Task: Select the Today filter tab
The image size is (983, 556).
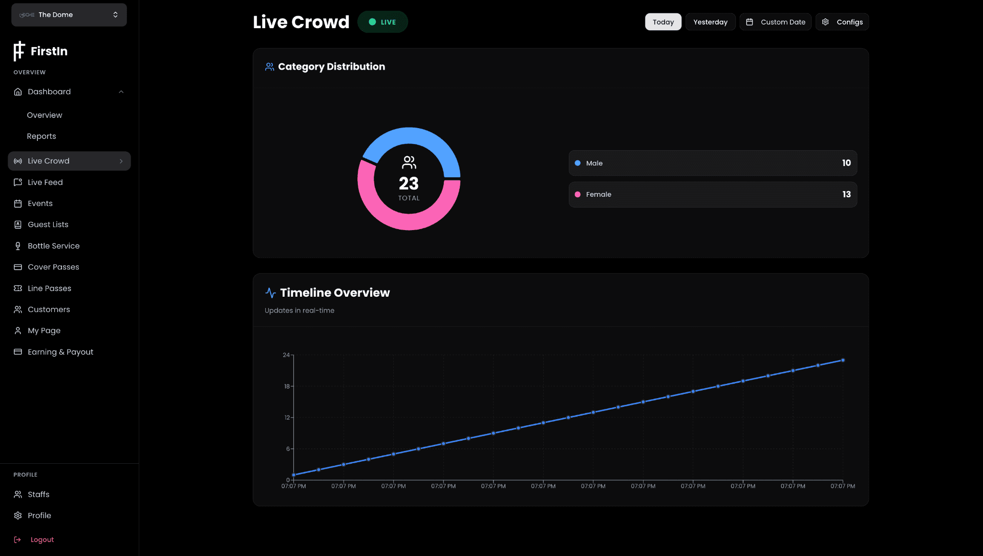Action: click(x=663, y=22)
